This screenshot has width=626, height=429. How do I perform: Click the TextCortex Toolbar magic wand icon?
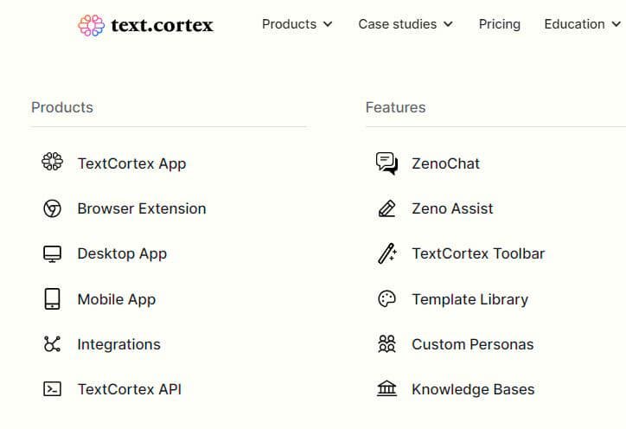click(x=386, y=253)
